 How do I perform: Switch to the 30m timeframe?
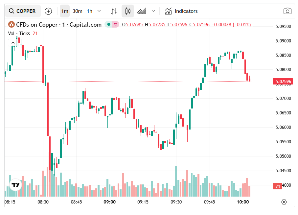coord(78,11)
